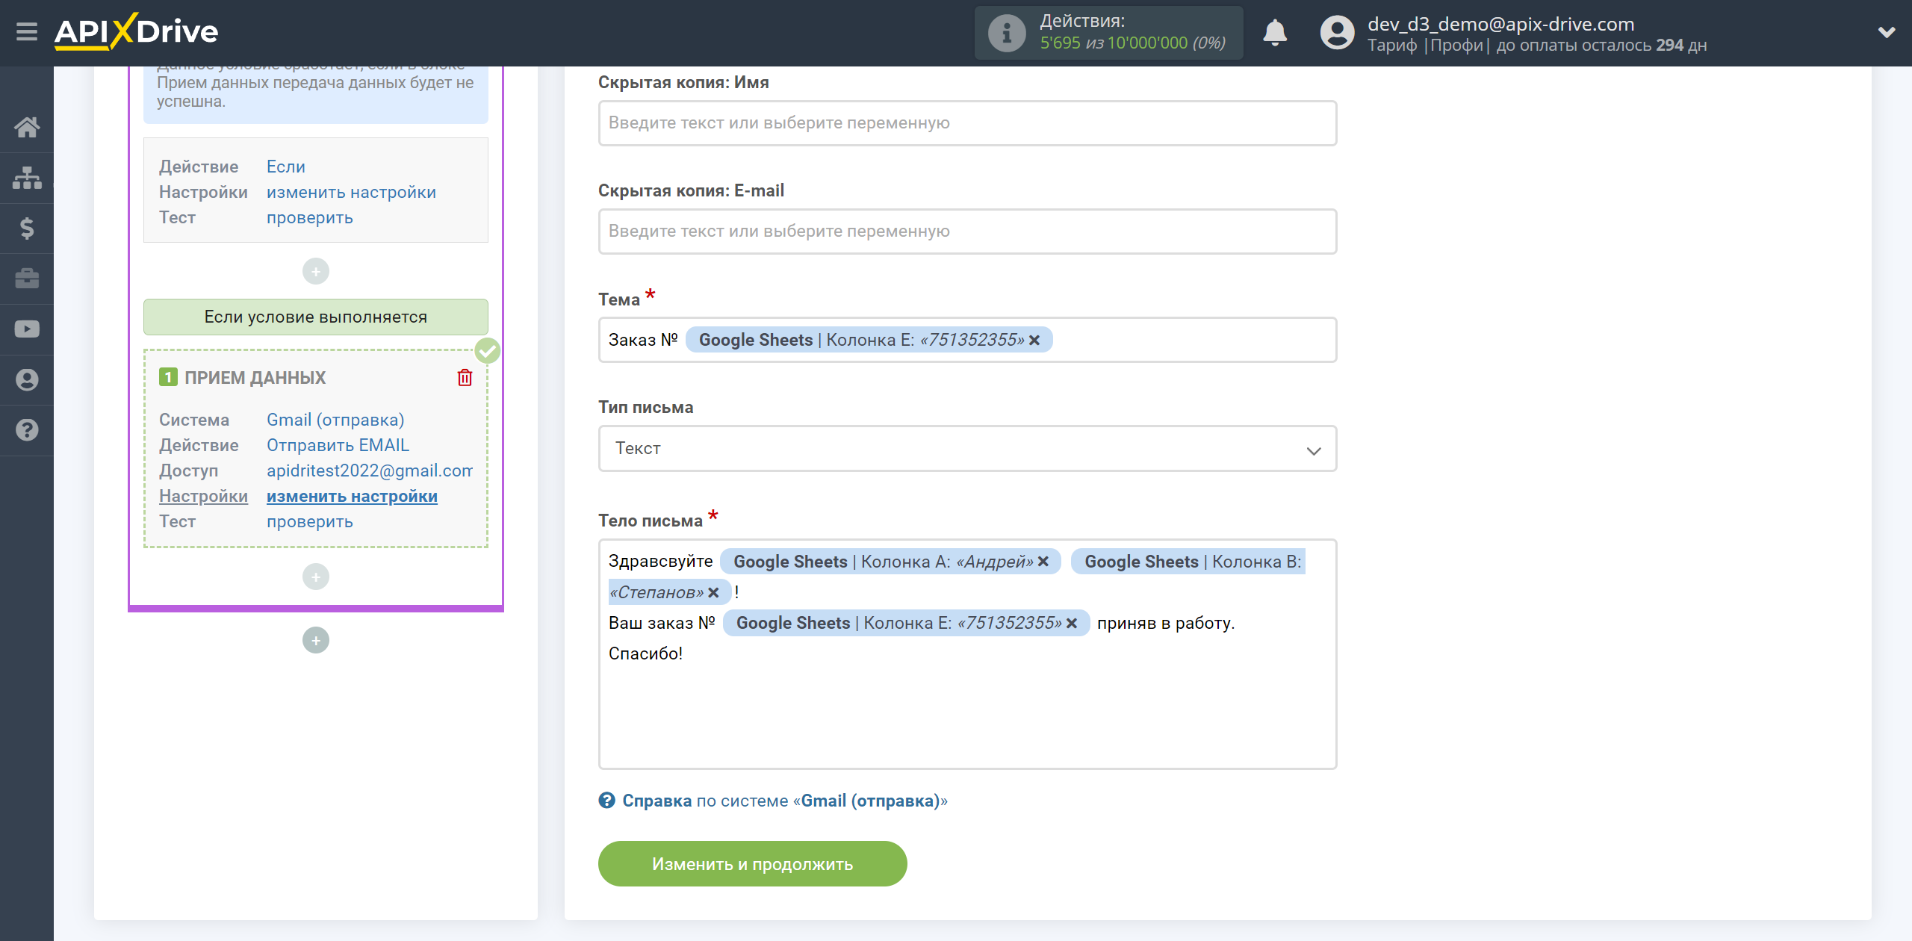This screenshot has width=1912, height=941.
Task: Click dev_d3_demo@apix-drive.com account text
Action: pyautogui.click(x=1500, y=24)
